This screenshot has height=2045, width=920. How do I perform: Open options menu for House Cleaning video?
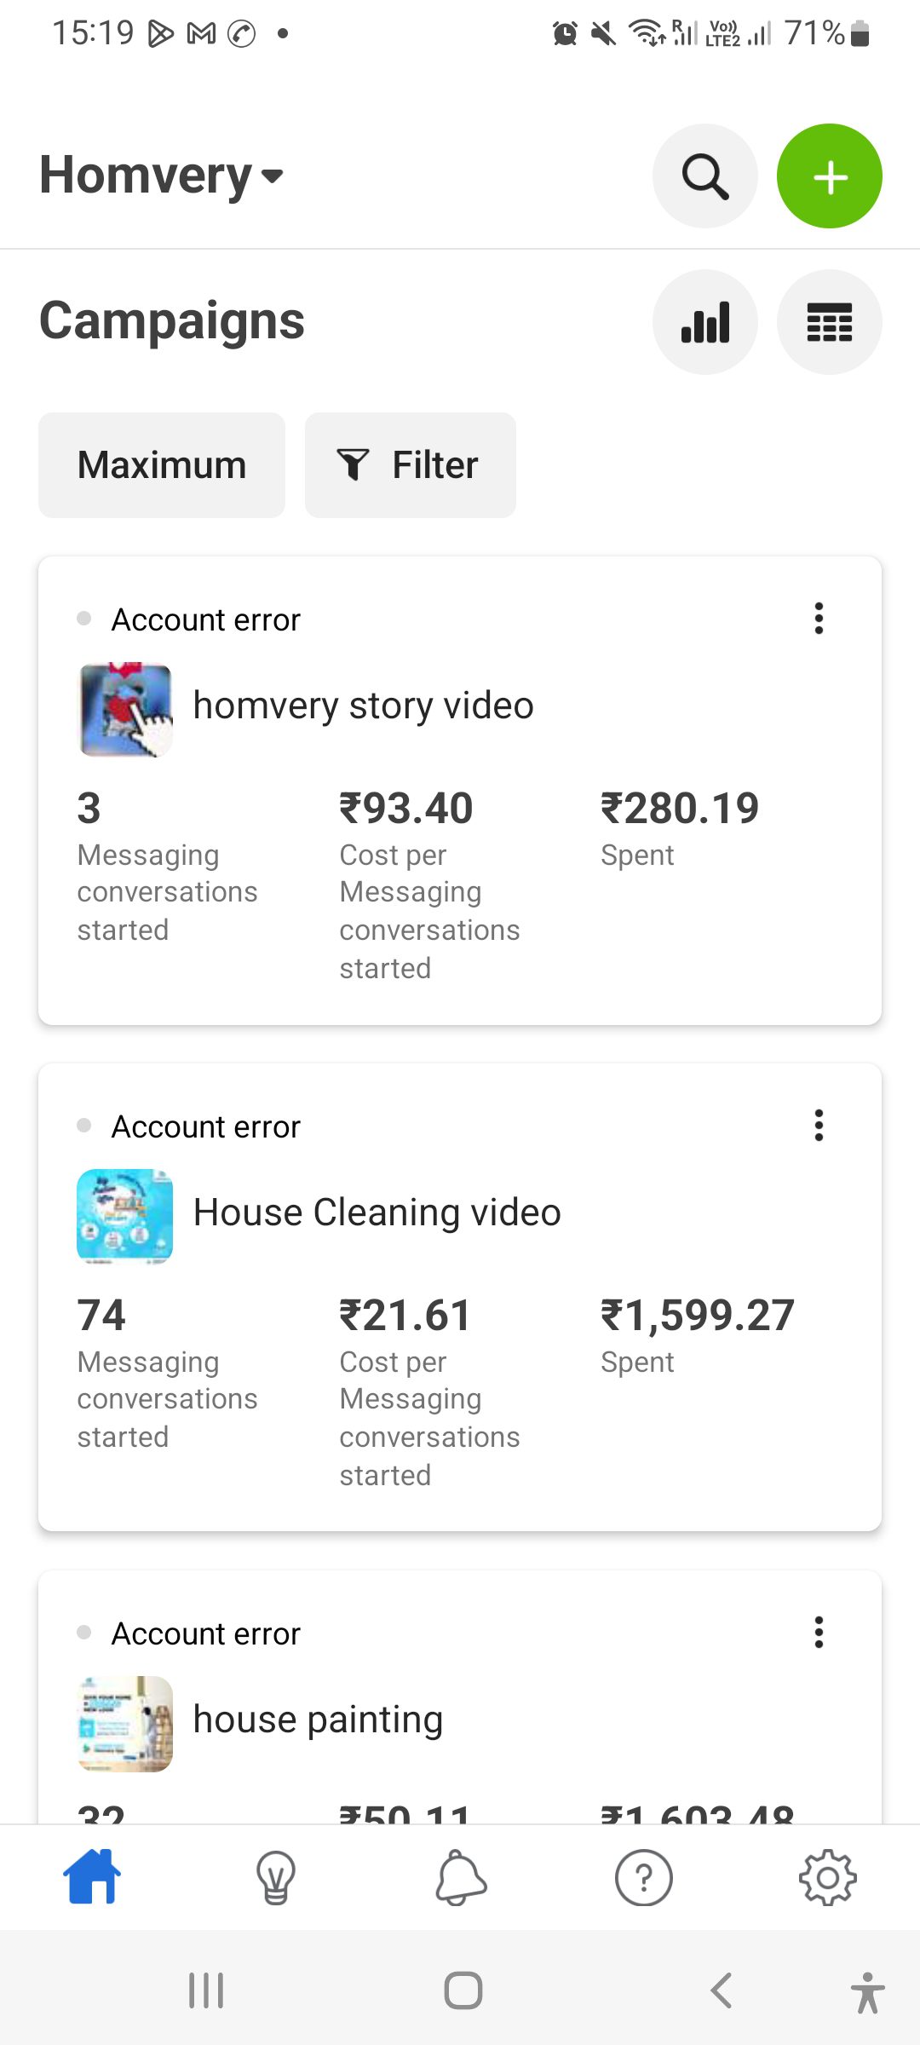(x=819, y=1126)
